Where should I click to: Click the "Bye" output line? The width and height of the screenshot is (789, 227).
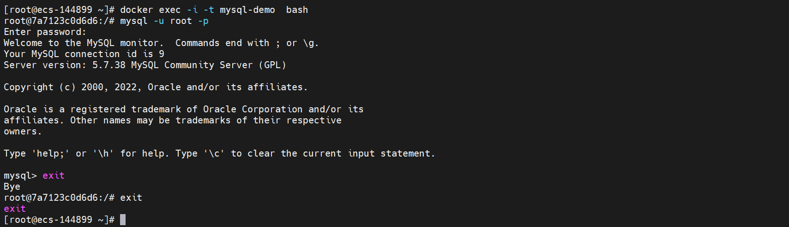coord(12,186)
